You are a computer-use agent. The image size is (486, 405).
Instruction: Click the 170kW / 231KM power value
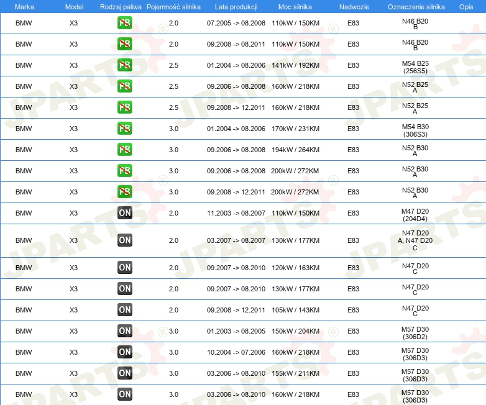(x=295, y=129)
